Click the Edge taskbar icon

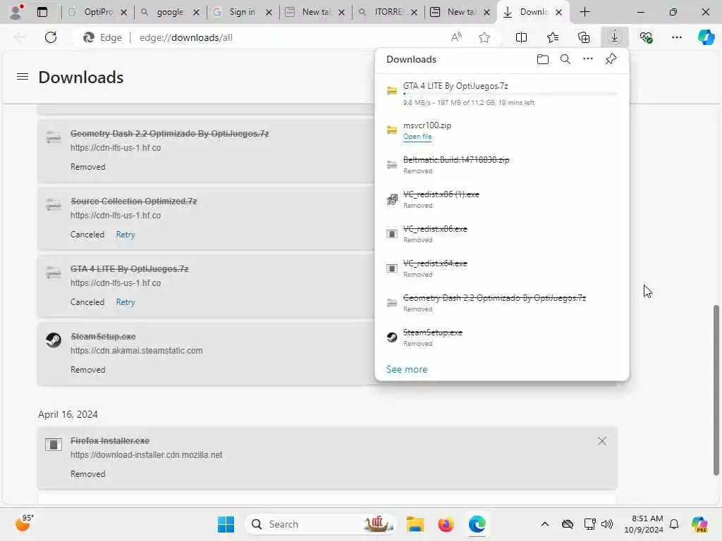coord(477,524)
